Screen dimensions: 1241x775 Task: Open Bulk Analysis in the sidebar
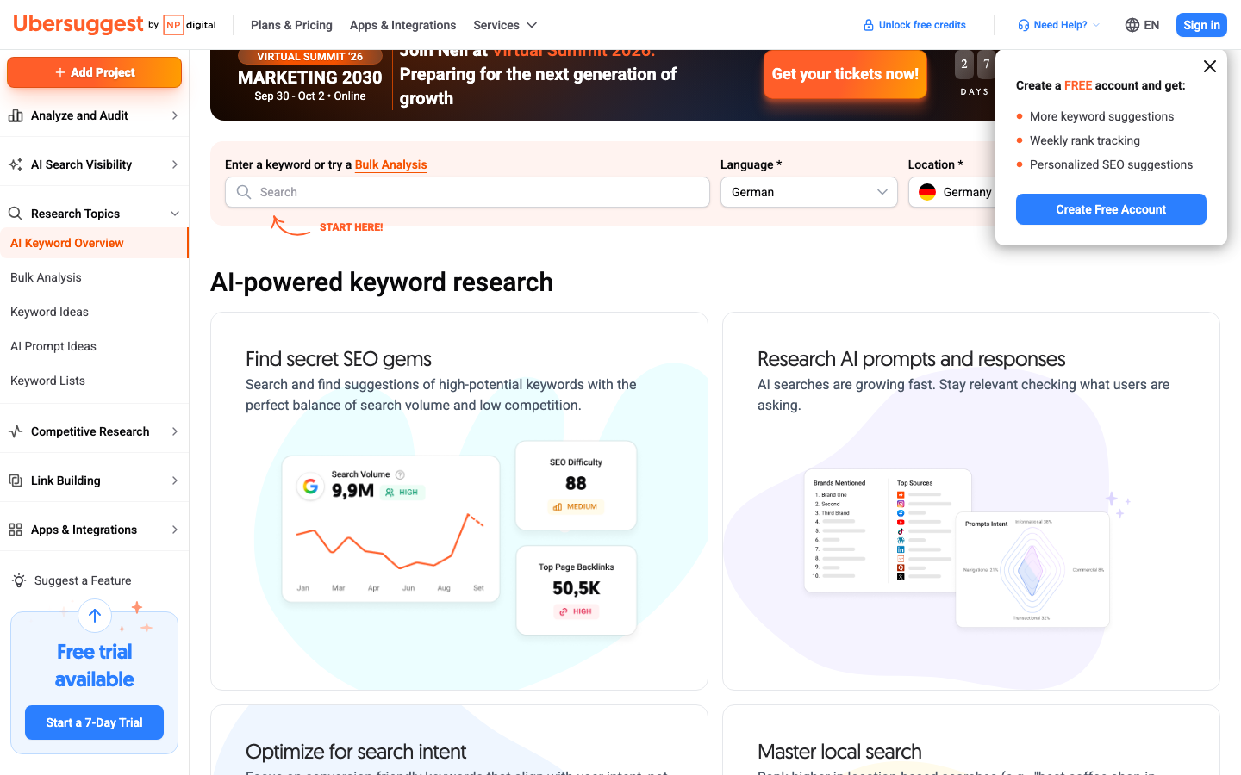[46, 277]
